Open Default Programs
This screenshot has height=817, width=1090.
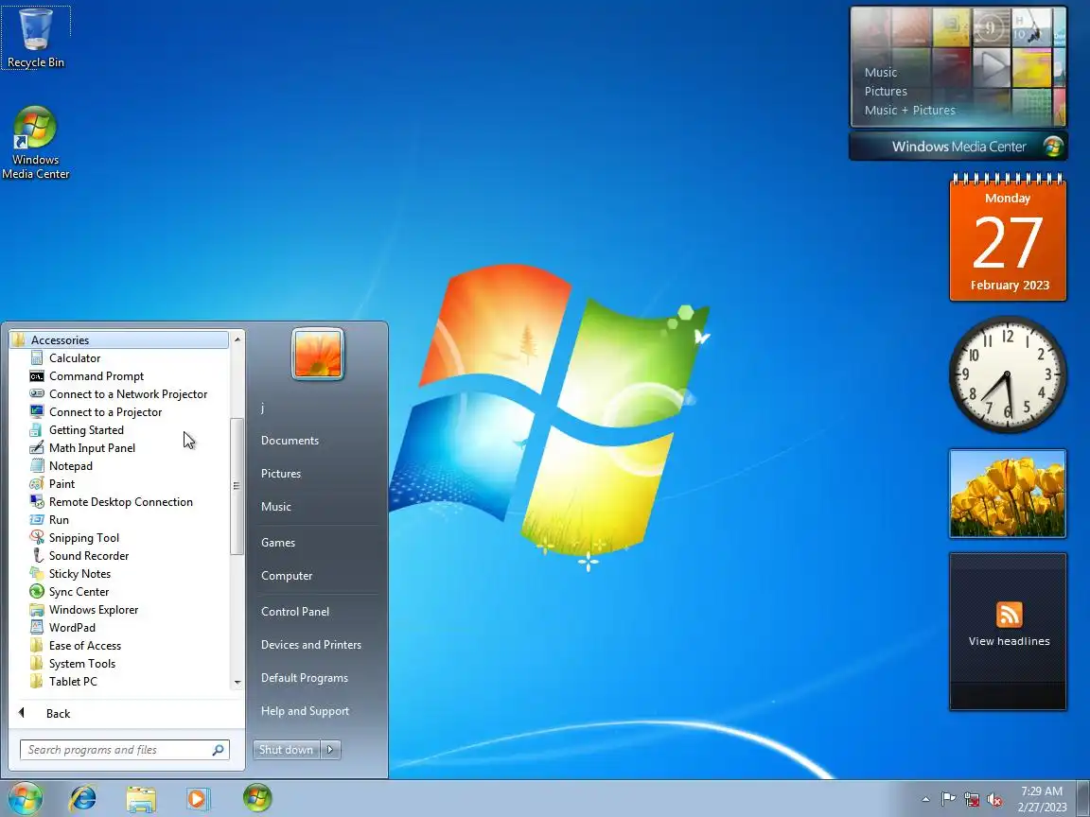click(x=305, y=678)
